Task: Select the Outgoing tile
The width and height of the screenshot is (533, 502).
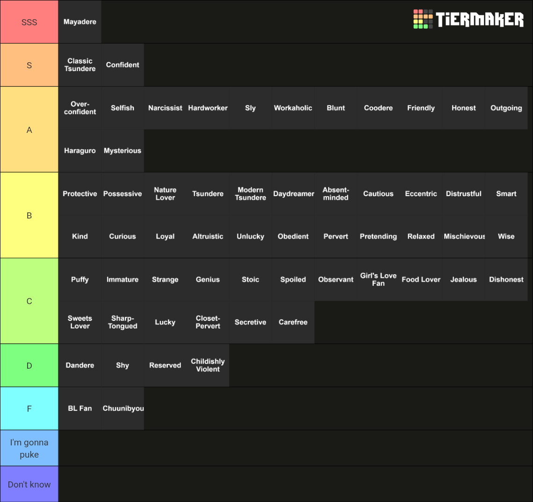Action: tap(506, 108)
